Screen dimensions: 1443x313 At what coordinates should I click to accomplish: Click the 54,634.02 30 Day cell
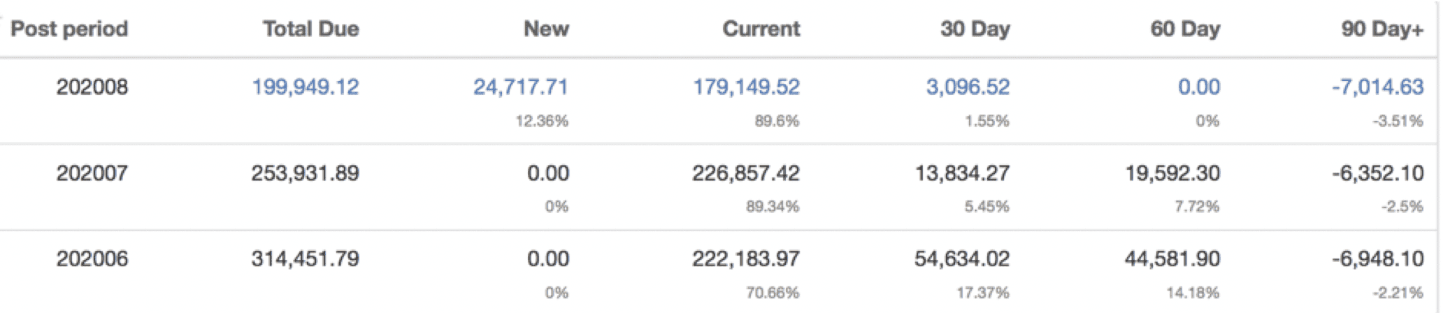click(962, 259)
